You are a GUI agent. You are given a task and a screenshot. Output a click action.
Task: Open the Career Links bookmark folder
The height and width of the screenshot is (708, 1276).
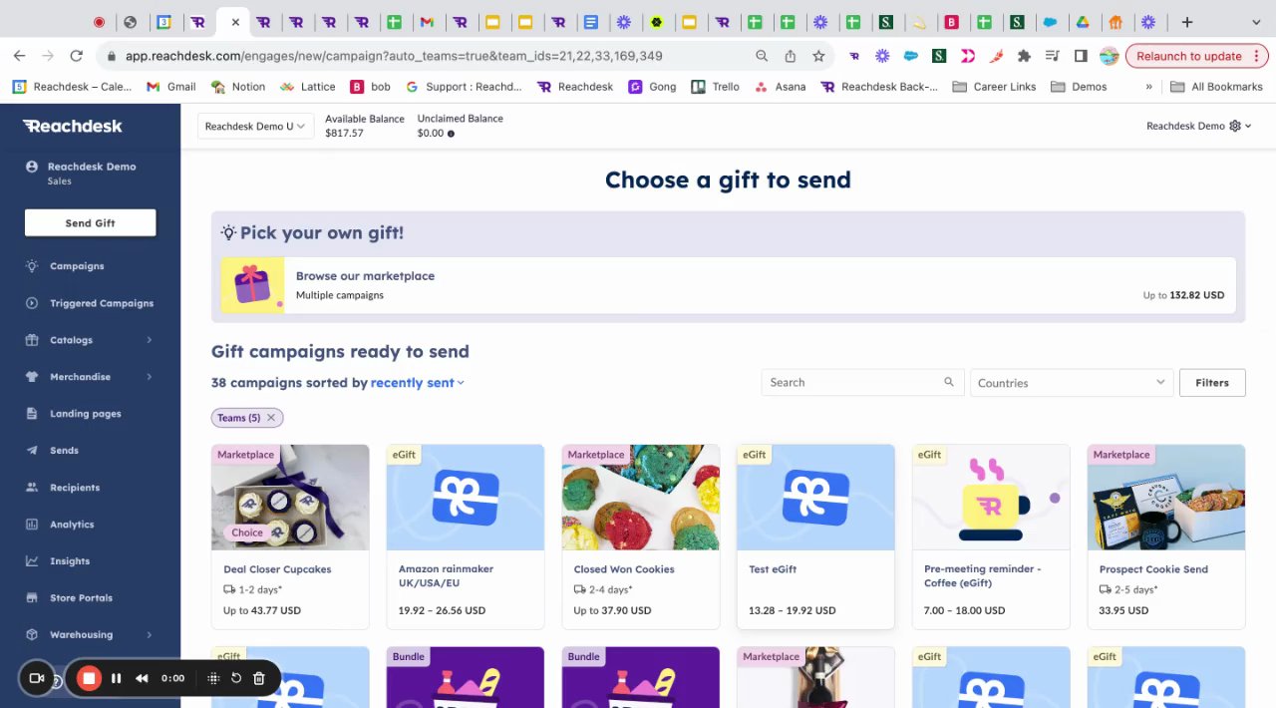pyautogui.click(x=995, y=87)
